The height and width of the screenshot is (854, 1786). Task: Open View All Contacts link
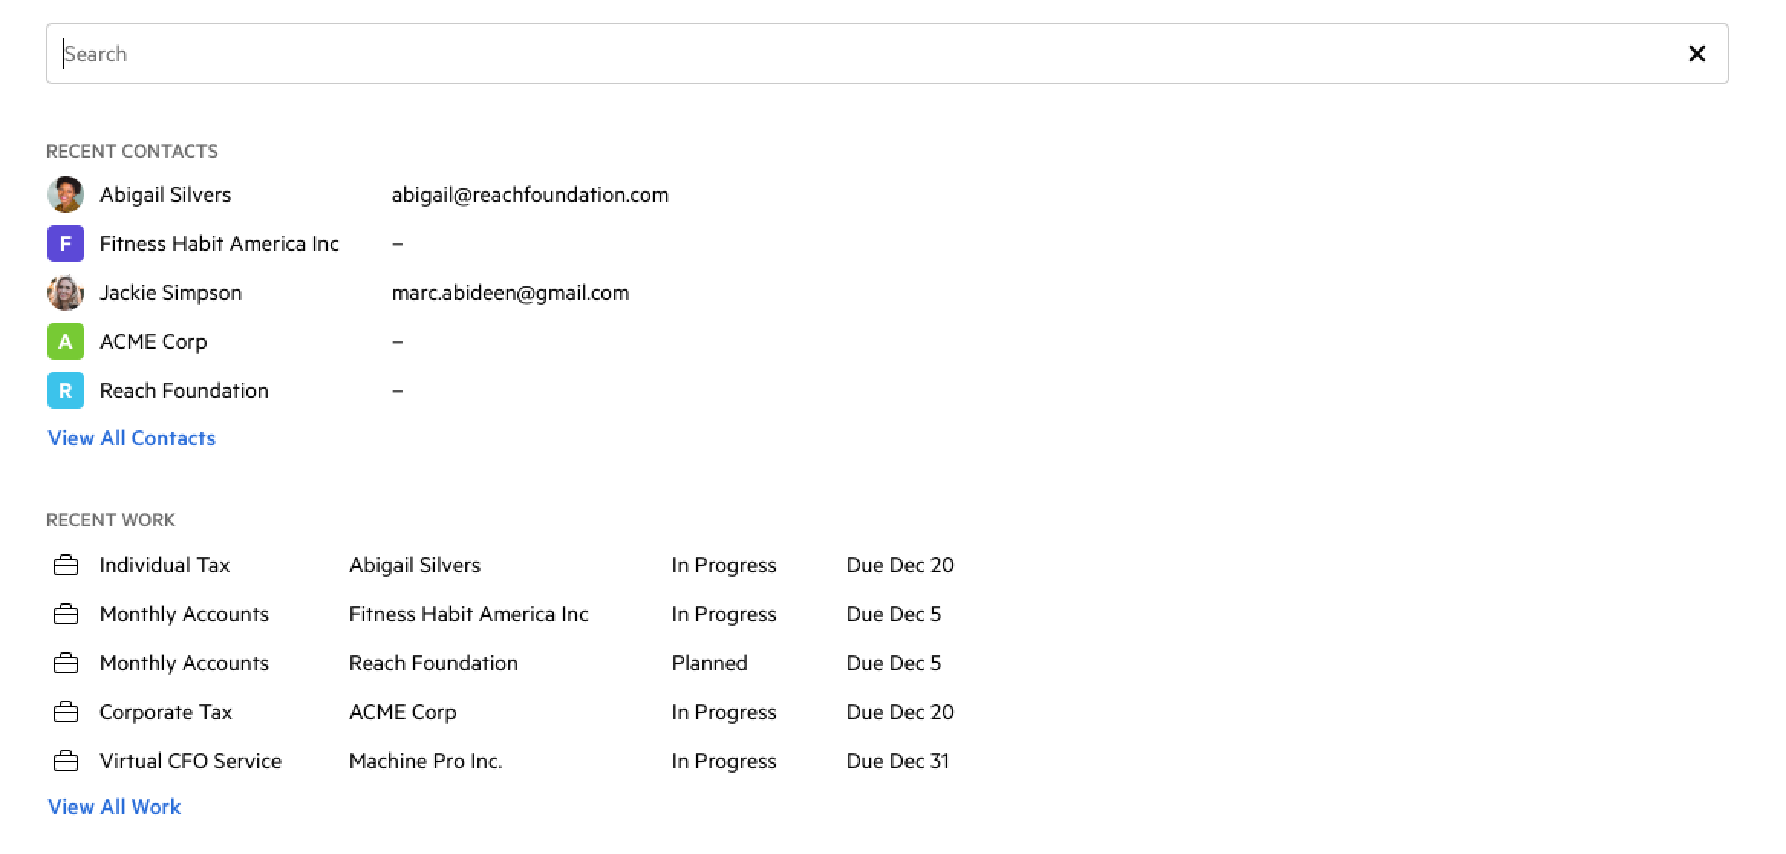(132, 438)
